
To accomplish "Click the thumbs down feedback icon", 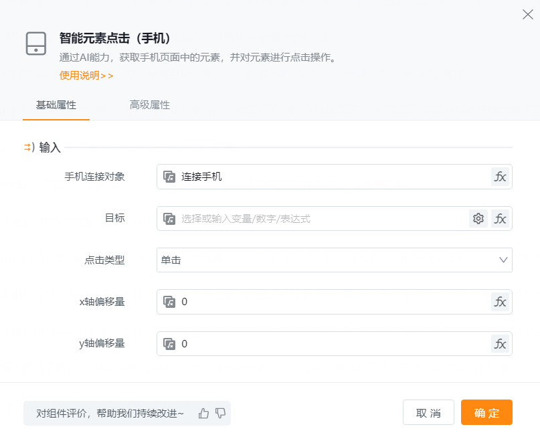I will [x=220, y=414].
